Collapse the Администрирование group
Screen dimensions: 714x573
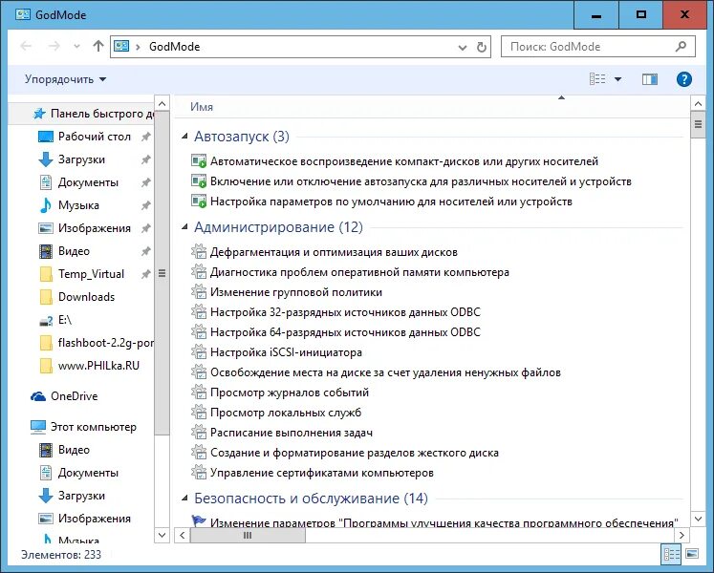(x=184, y=226)
